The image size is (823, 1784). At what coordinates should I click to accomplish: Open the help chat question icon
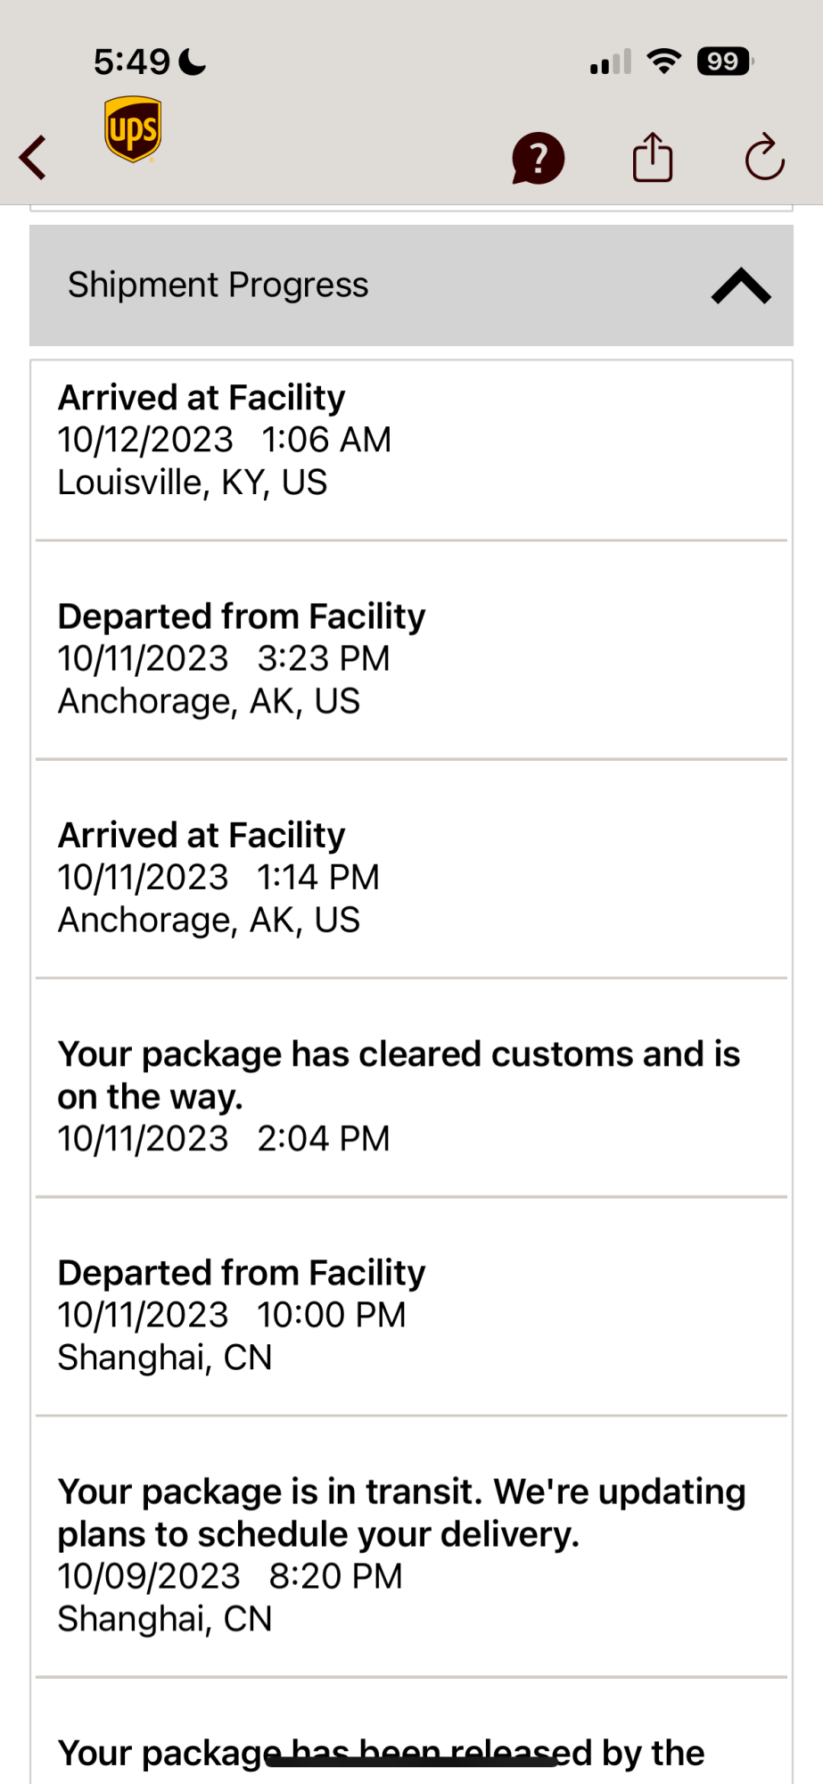(x=538, y=159)
